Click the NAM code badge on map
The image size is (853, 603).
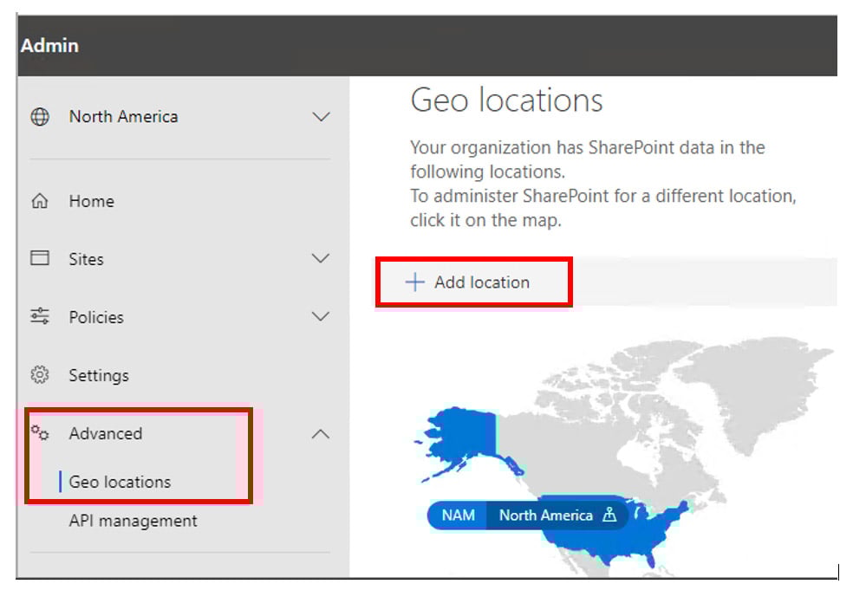click(458, 515)
